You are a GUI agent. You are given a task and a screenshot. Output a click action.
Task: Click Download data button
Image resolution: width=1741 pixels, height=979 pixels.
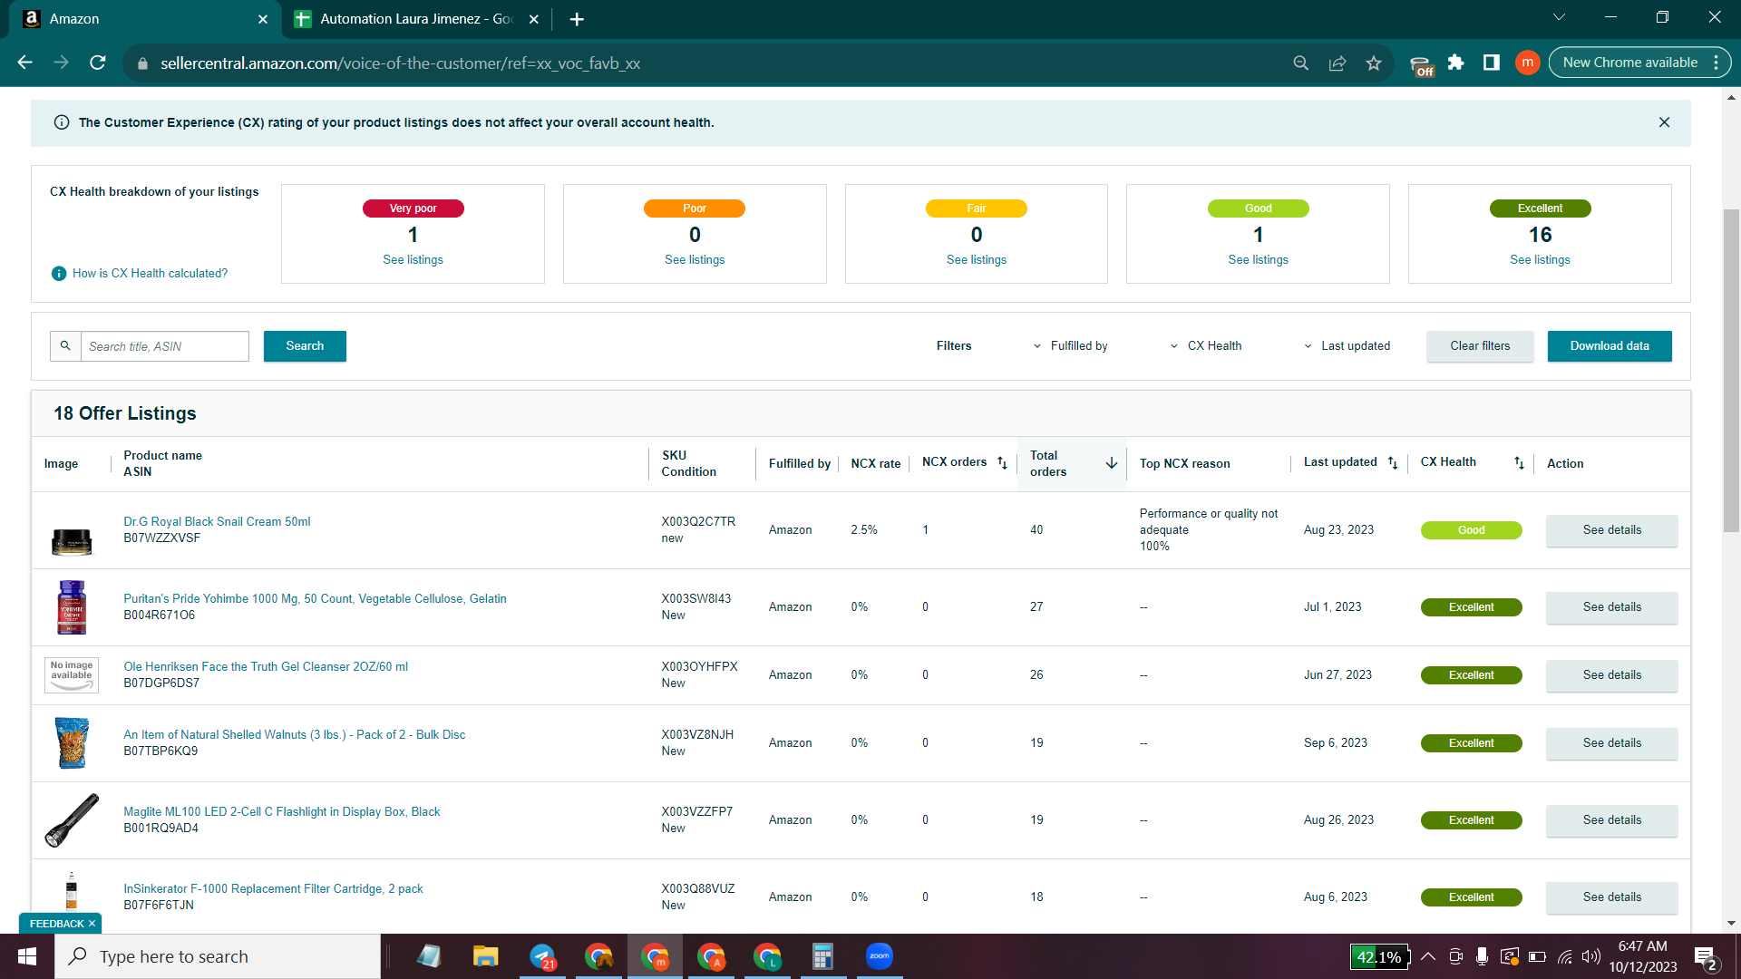[1610, 346]
